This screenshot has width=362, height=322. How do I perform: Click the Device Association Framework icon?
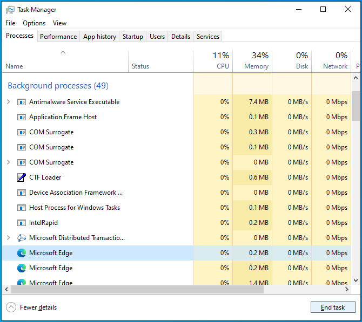coord(22,193)
